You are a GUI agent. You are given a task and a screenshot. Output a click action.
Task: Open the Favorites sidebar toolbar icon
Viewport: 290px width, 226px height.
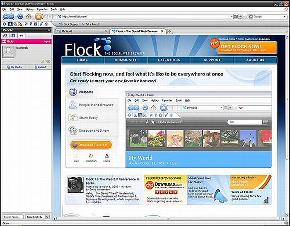(26, 24)
